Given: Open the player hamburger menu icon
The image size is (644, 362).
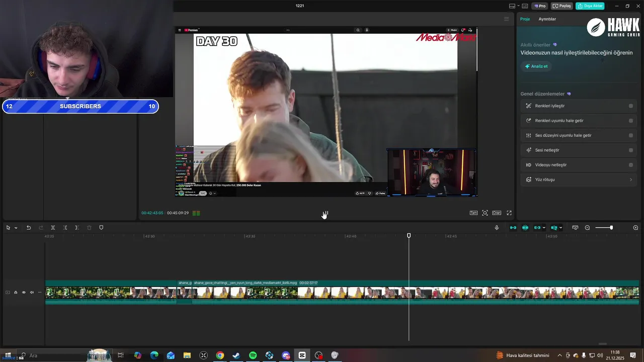Looking at the screenshot, I should coord(507,19).
